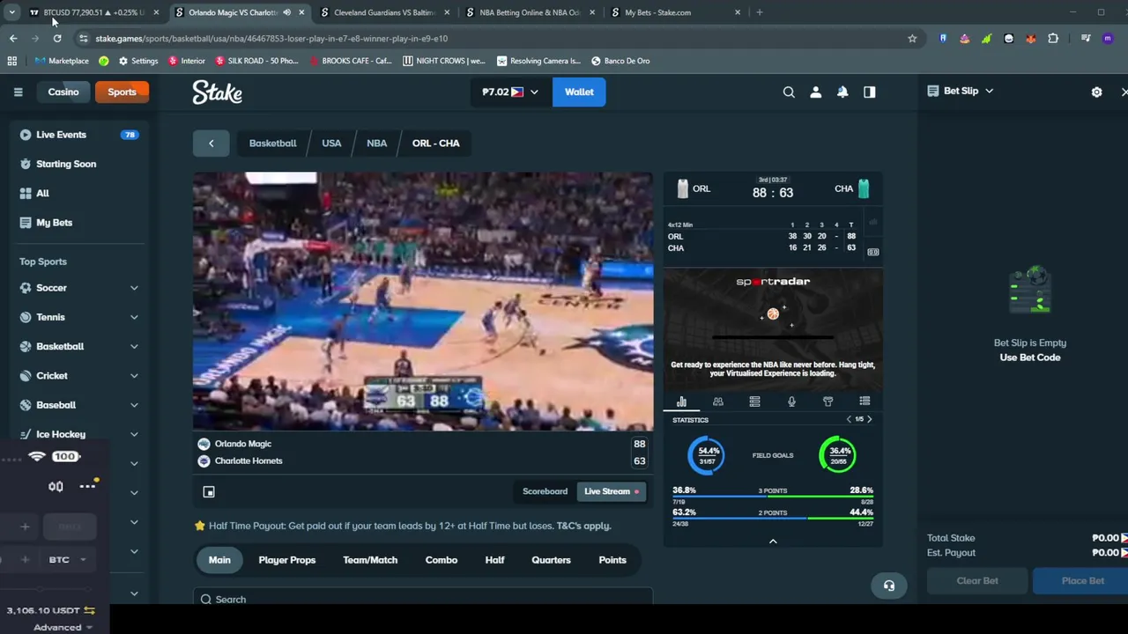1128x634 pixels.
Task: Expand the Tennis category
Action: tap(134, 317)
